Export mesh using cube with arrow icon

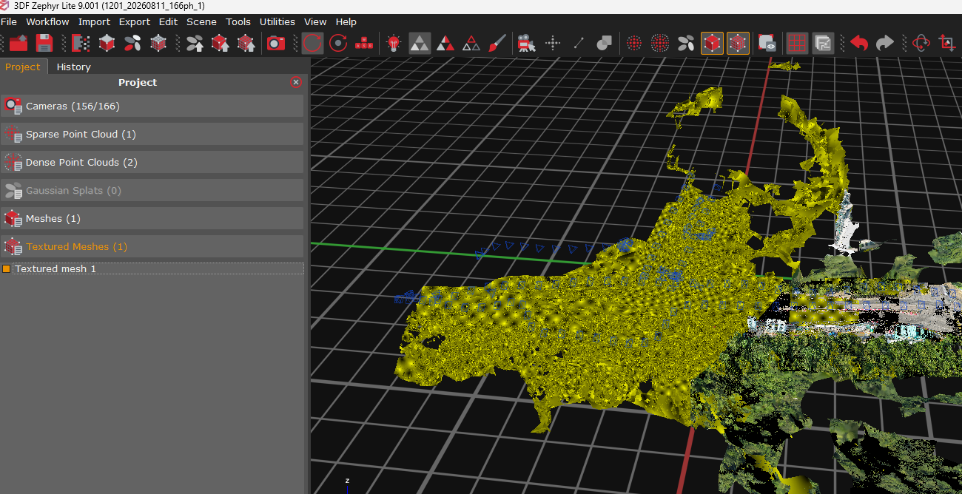[x=221, y=43]
